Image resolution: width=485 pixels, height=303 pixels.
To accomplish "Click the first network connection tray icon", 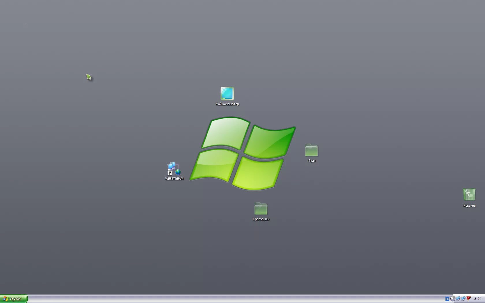I will point(458,299).
